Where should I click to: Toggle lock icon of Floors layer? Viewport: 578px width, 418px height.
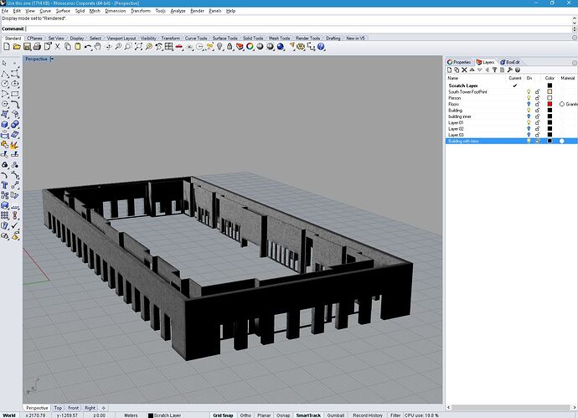(x=538, y=105)
